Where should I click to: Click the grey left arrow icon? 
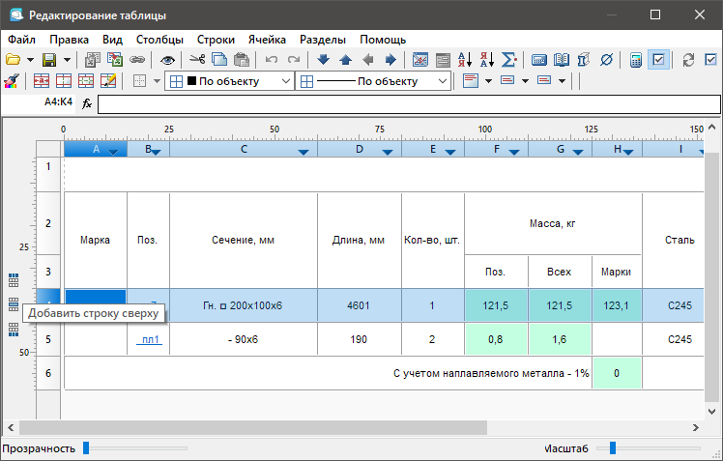368,60
